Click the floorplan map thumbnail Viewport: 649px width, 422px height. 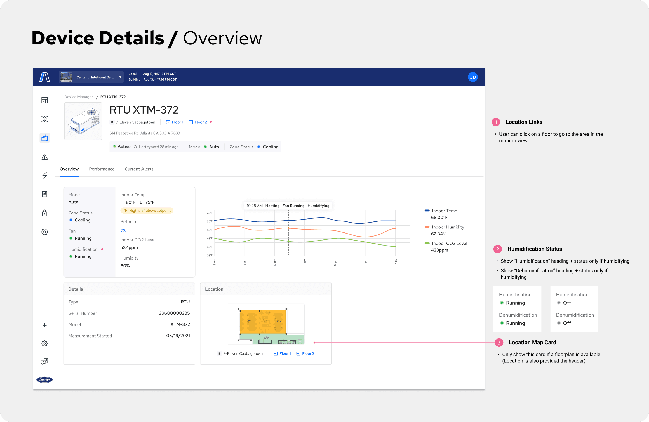pos(265,324)
